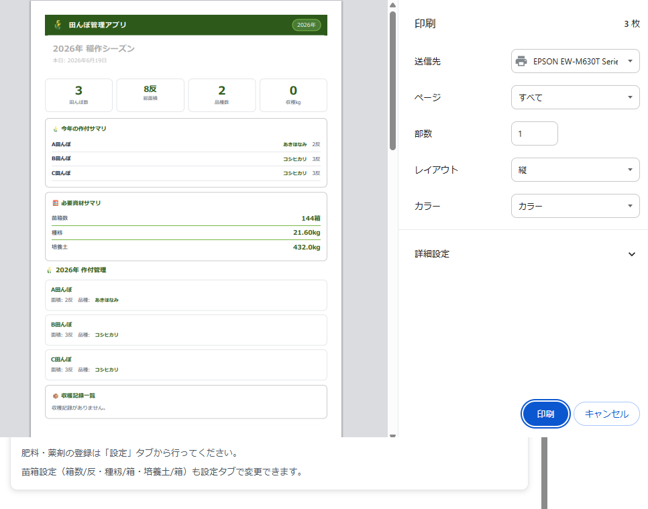Click the キャンセル button
The image size is (648, 509).
[x=606, y=414]
